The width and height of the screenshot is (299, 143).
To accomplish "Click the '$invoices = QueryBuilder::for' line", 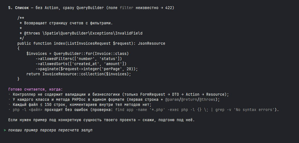I will point(78,54).
